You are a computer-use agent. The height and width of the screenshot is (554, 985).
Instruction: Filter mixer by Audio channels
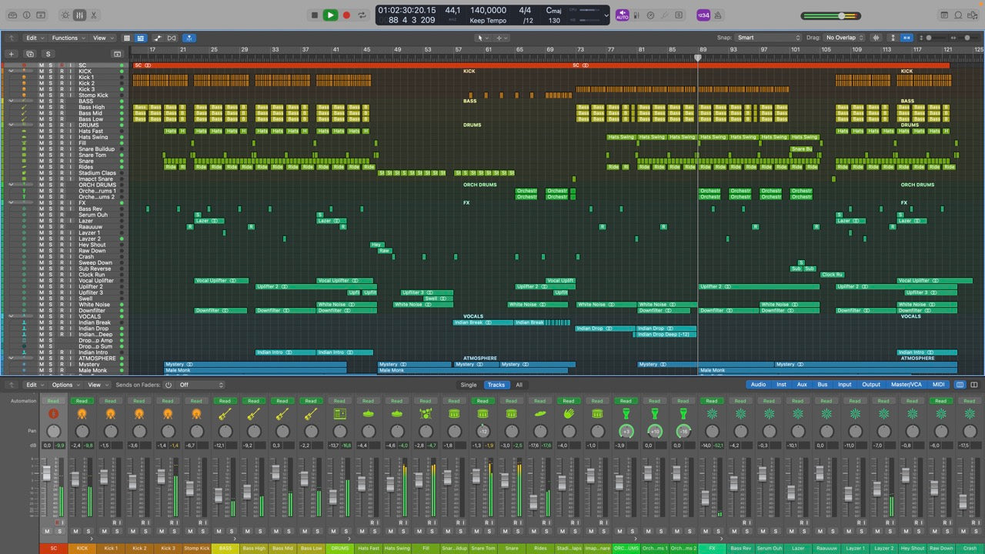[x=758, y=385]
